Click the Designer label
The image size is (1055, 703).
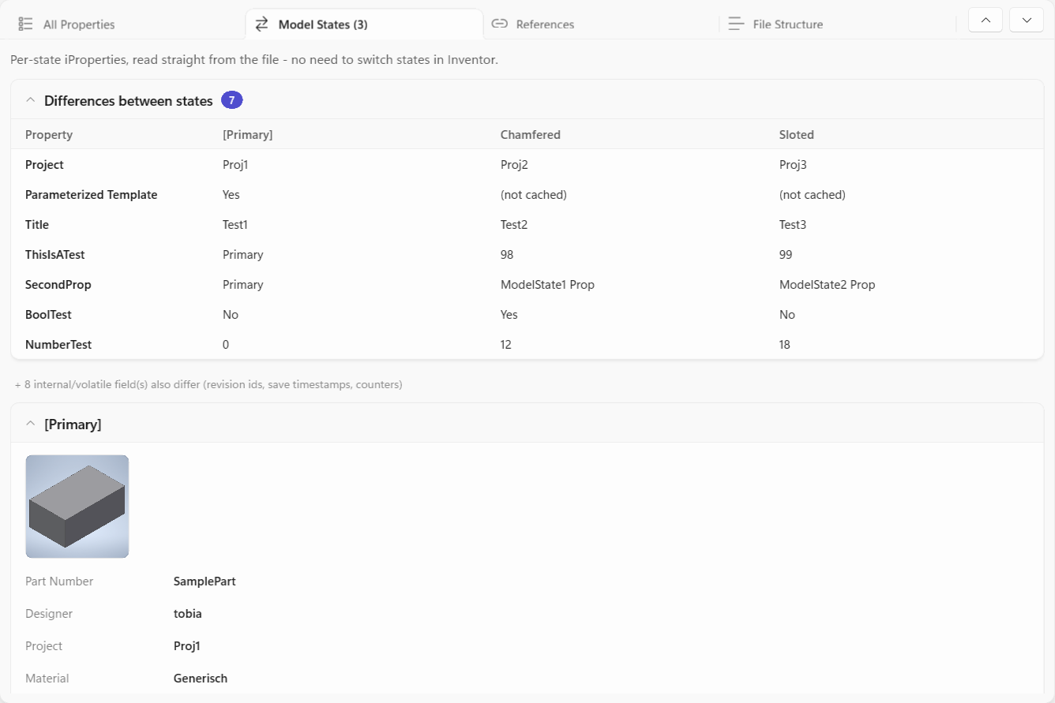pyautogui.click(x=49, y=614)
